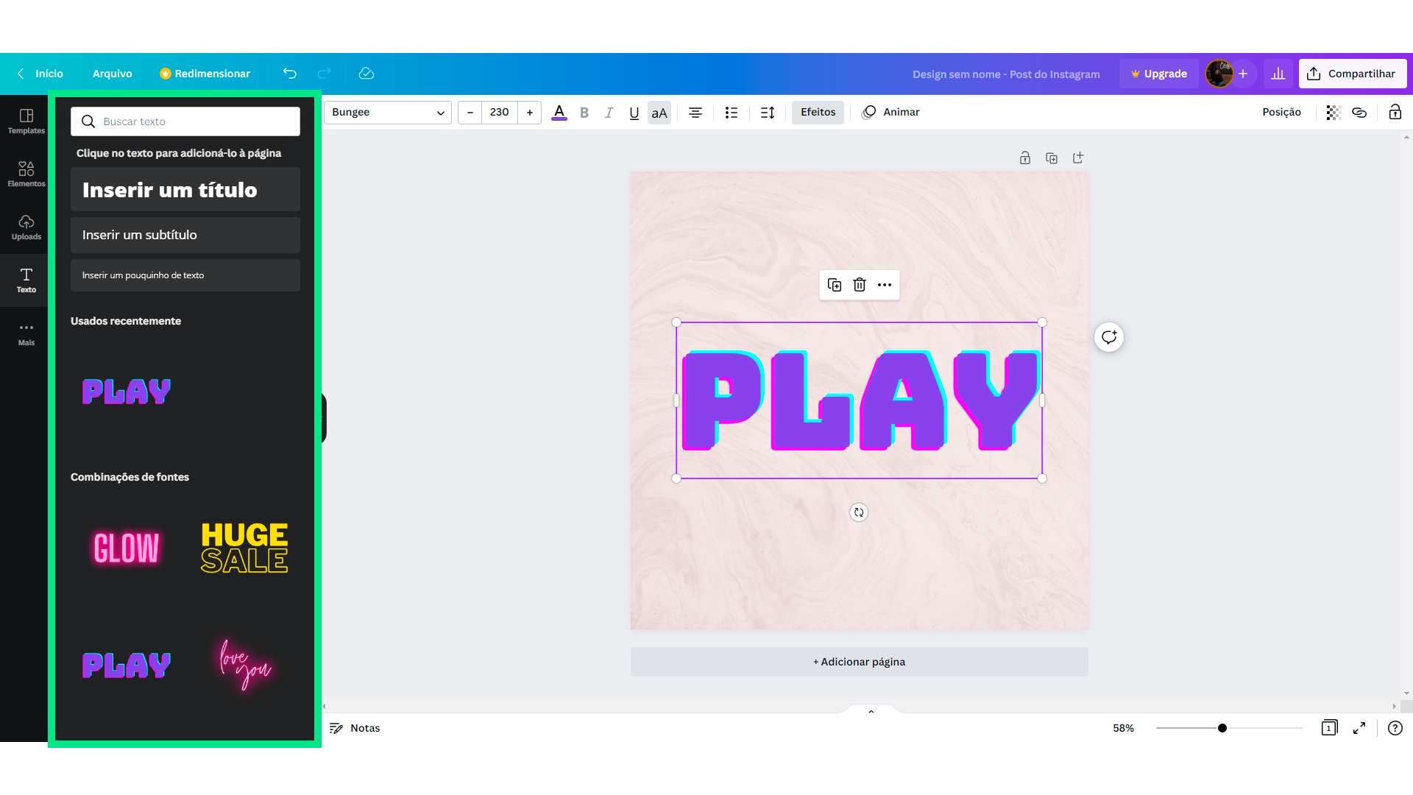Screen dimensions: 1413x795
Task: Click the 58% zoom percentage
Action: [x=1123, y=728]
